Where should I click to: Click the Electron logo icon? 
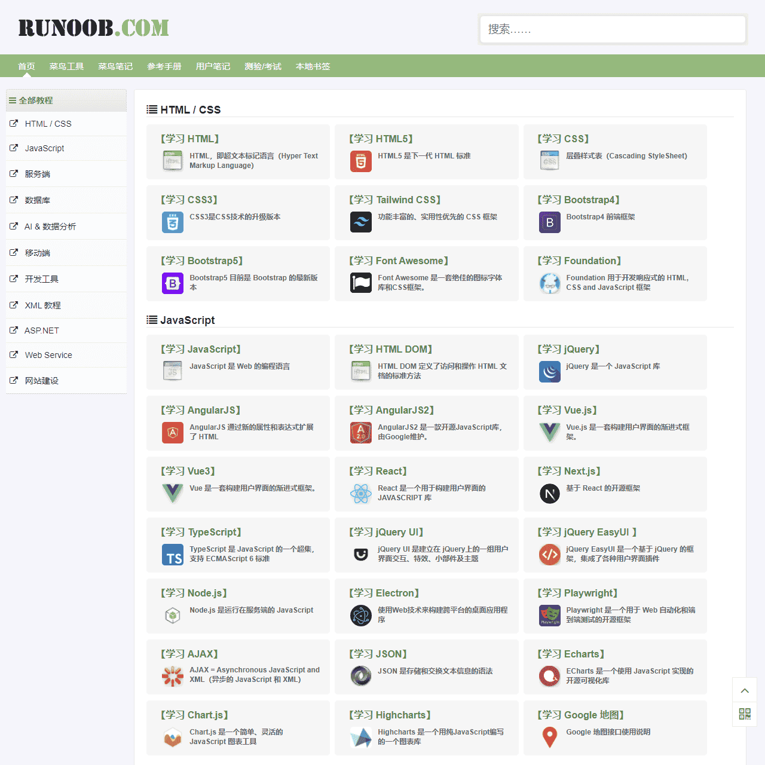(360, 616)
